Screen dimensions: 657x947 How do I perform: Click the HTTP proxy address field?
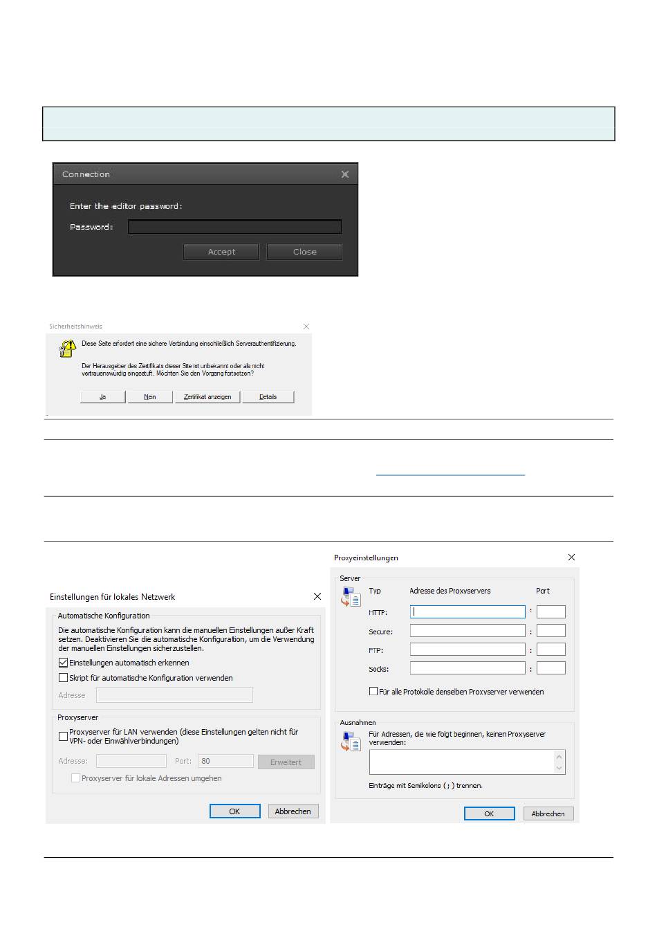pyautogui.click(x=468, y=612)
